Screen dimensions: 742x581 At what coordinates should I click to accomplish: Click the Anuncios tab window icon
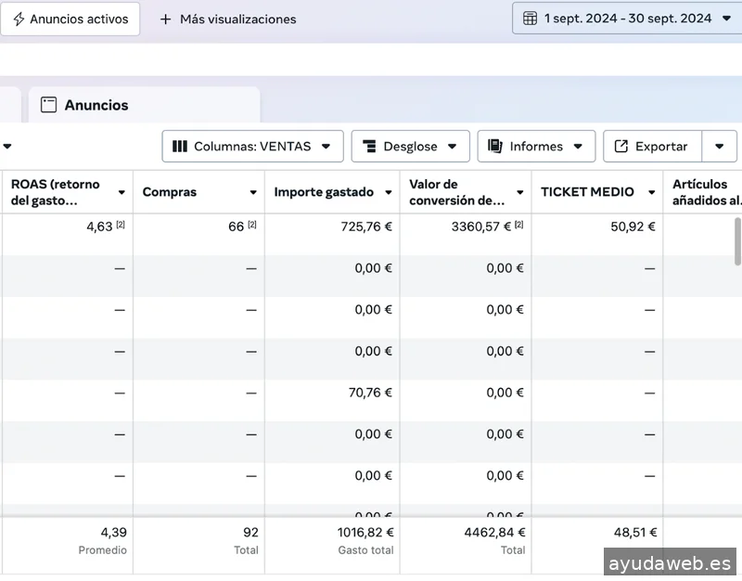point(49,105)
